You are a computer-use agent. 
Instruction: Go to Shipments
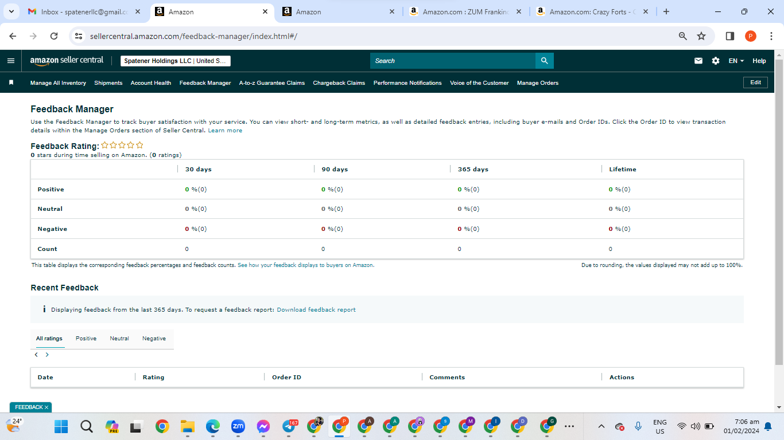pyautogui.click(x=108, y=83)
